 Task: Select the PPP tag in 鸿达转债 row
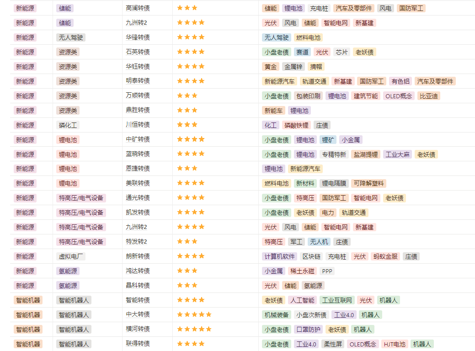click(327, 271)
